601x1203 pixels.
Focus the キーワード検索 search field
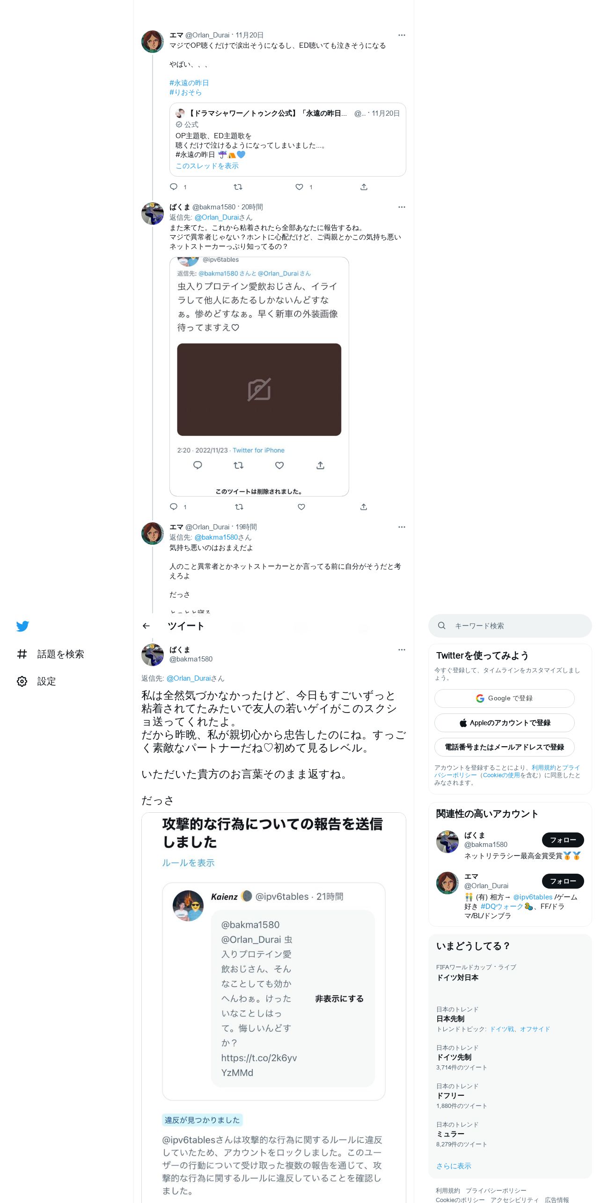[510, 626]
